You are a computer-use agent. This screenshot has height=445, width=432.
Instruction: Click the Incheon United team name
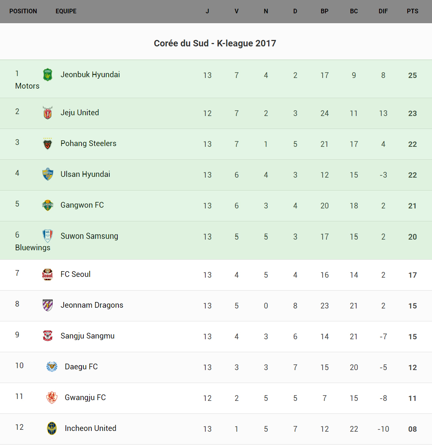pyautogui.click(x=90, y=429)
